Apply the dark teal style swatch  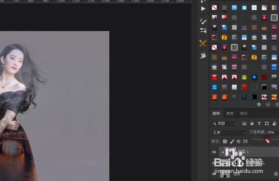[244, 97]
